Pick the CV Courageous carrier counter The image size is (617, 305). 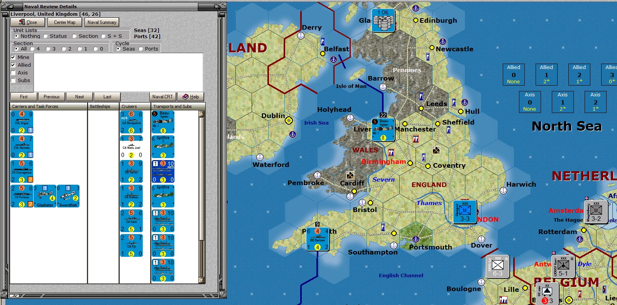click(22, 172)
